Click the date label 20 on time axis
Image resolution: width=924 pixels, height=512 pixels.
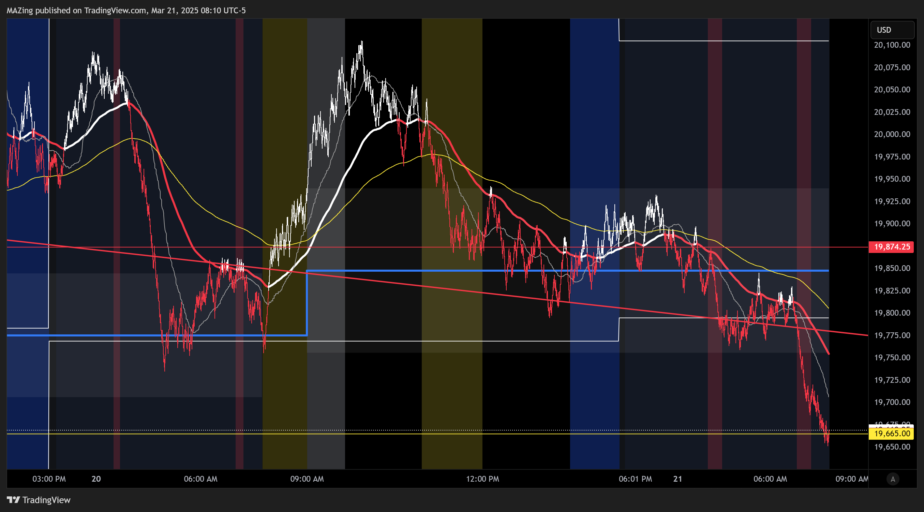tap(96, 479)
